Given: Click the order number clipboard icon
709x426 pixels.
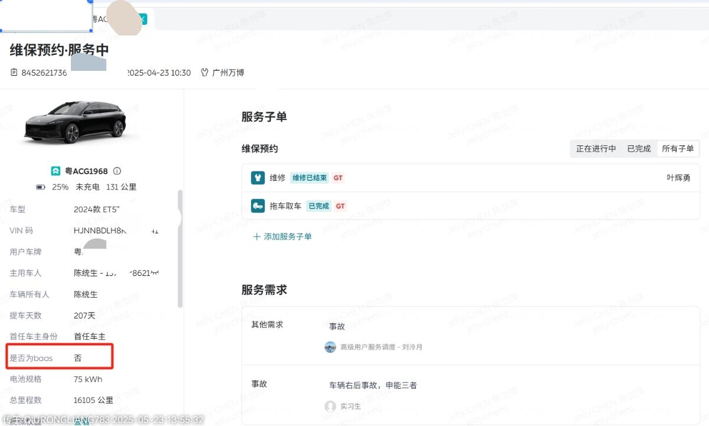Looking at the screenshot, I should point(14,73).
